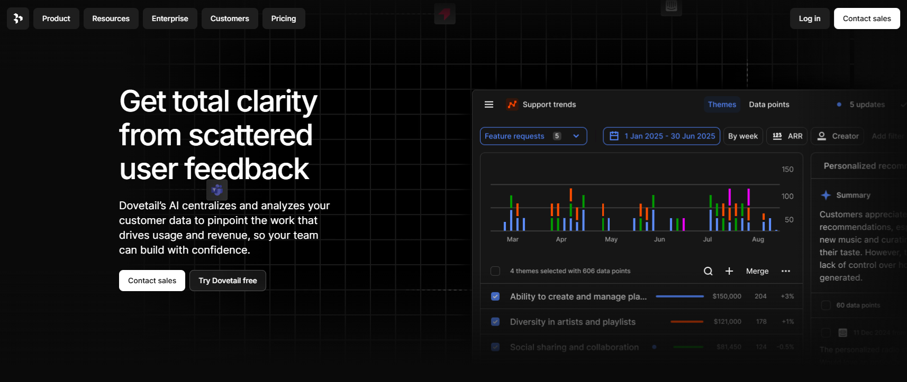
Task: Click the Summary sparkle icon
Action: pyautogui.click(x=826, y=195)
